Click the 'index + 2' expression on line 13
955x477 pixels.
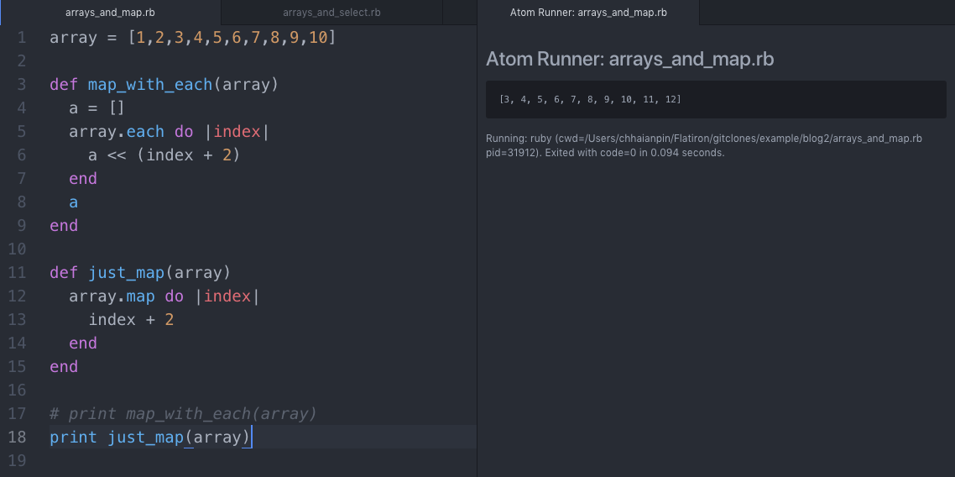tap(132, 319)
